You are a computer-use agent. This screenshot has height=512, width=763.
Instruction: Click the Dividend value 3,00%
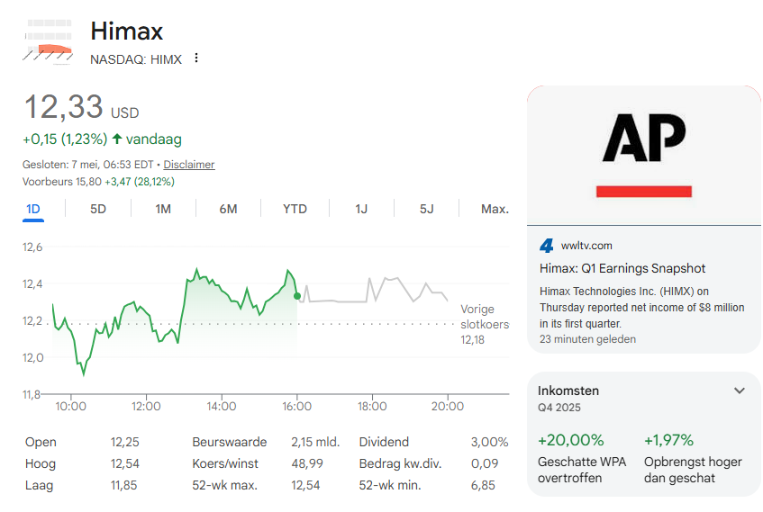(489, 442)
